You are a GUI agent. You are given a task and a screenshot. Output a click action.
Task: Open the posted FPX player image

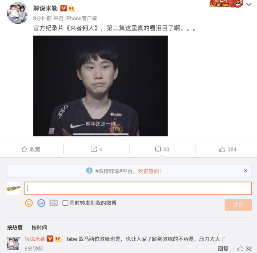[x=100, y=86]
